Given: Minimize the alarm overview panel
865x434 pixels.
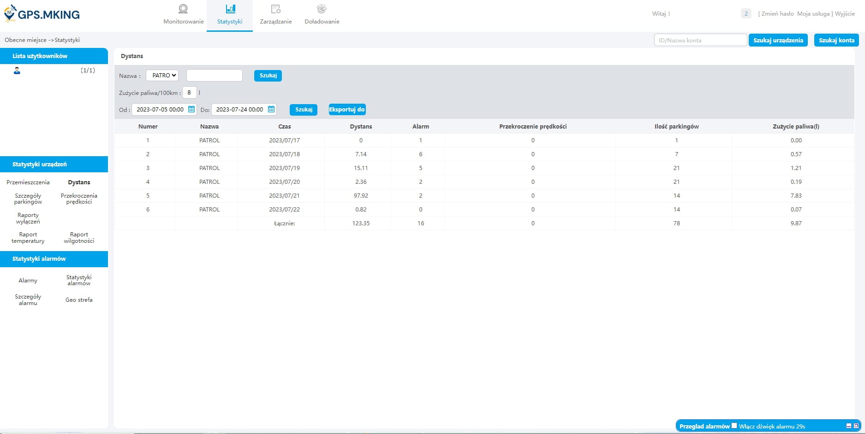Looking at the screenshot, I should (x=849, y=426).
